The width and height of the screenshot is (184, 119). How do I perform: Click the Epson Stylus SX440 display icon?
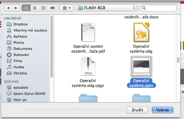coord(9,94)
